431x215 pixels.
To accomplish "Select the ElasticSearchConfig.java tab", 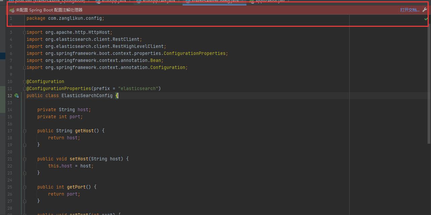I will tap(215, 1).
